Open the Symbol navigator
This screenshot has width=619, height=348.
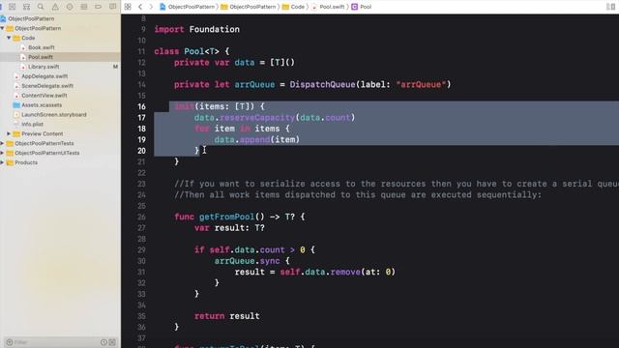26,7
